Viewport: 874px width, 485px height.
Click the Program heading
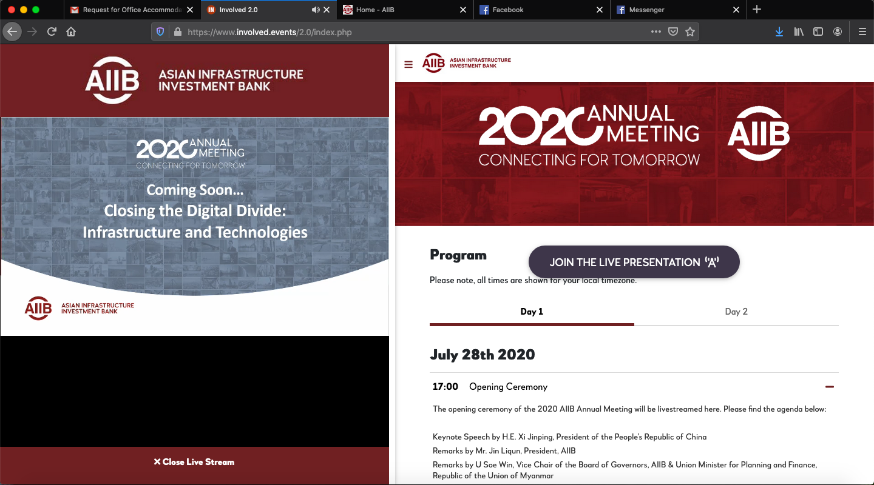click(458, 255)
